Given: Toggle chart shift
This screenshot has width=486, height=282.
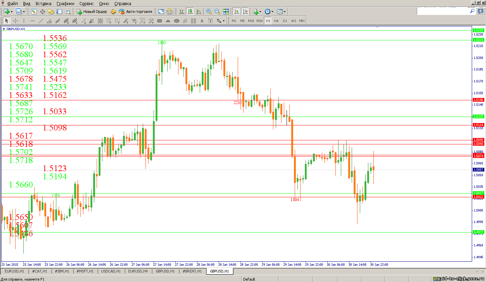Looking at the screenshot, I should 245,12.
